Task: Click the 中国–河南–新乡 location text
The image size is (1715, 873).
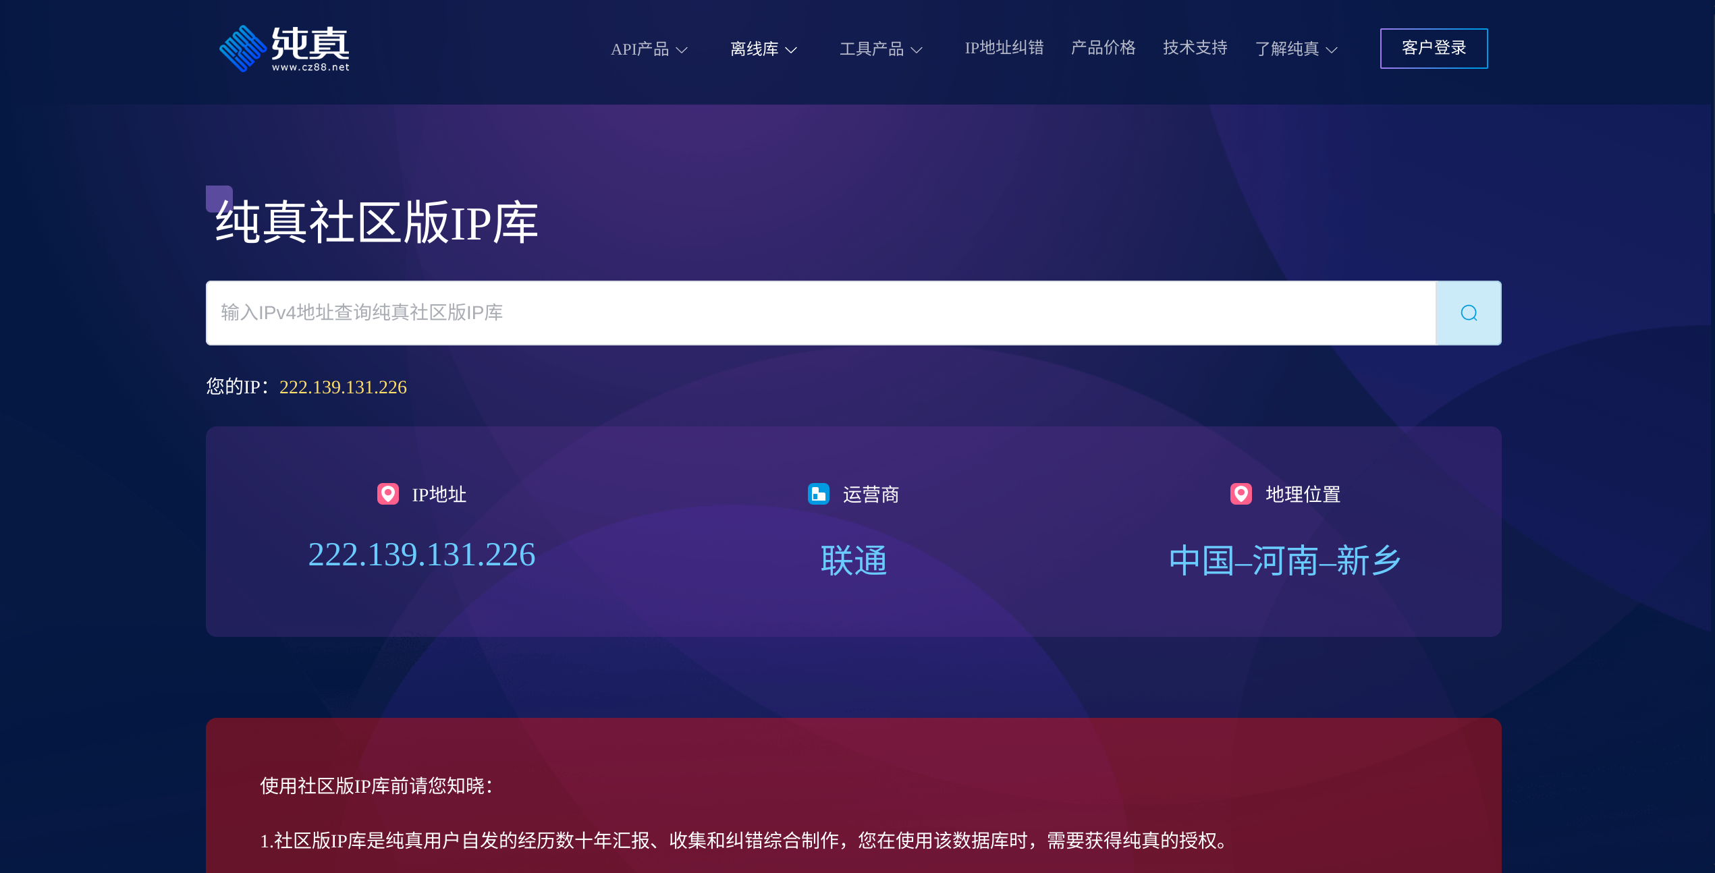Action: [1284, 560]
